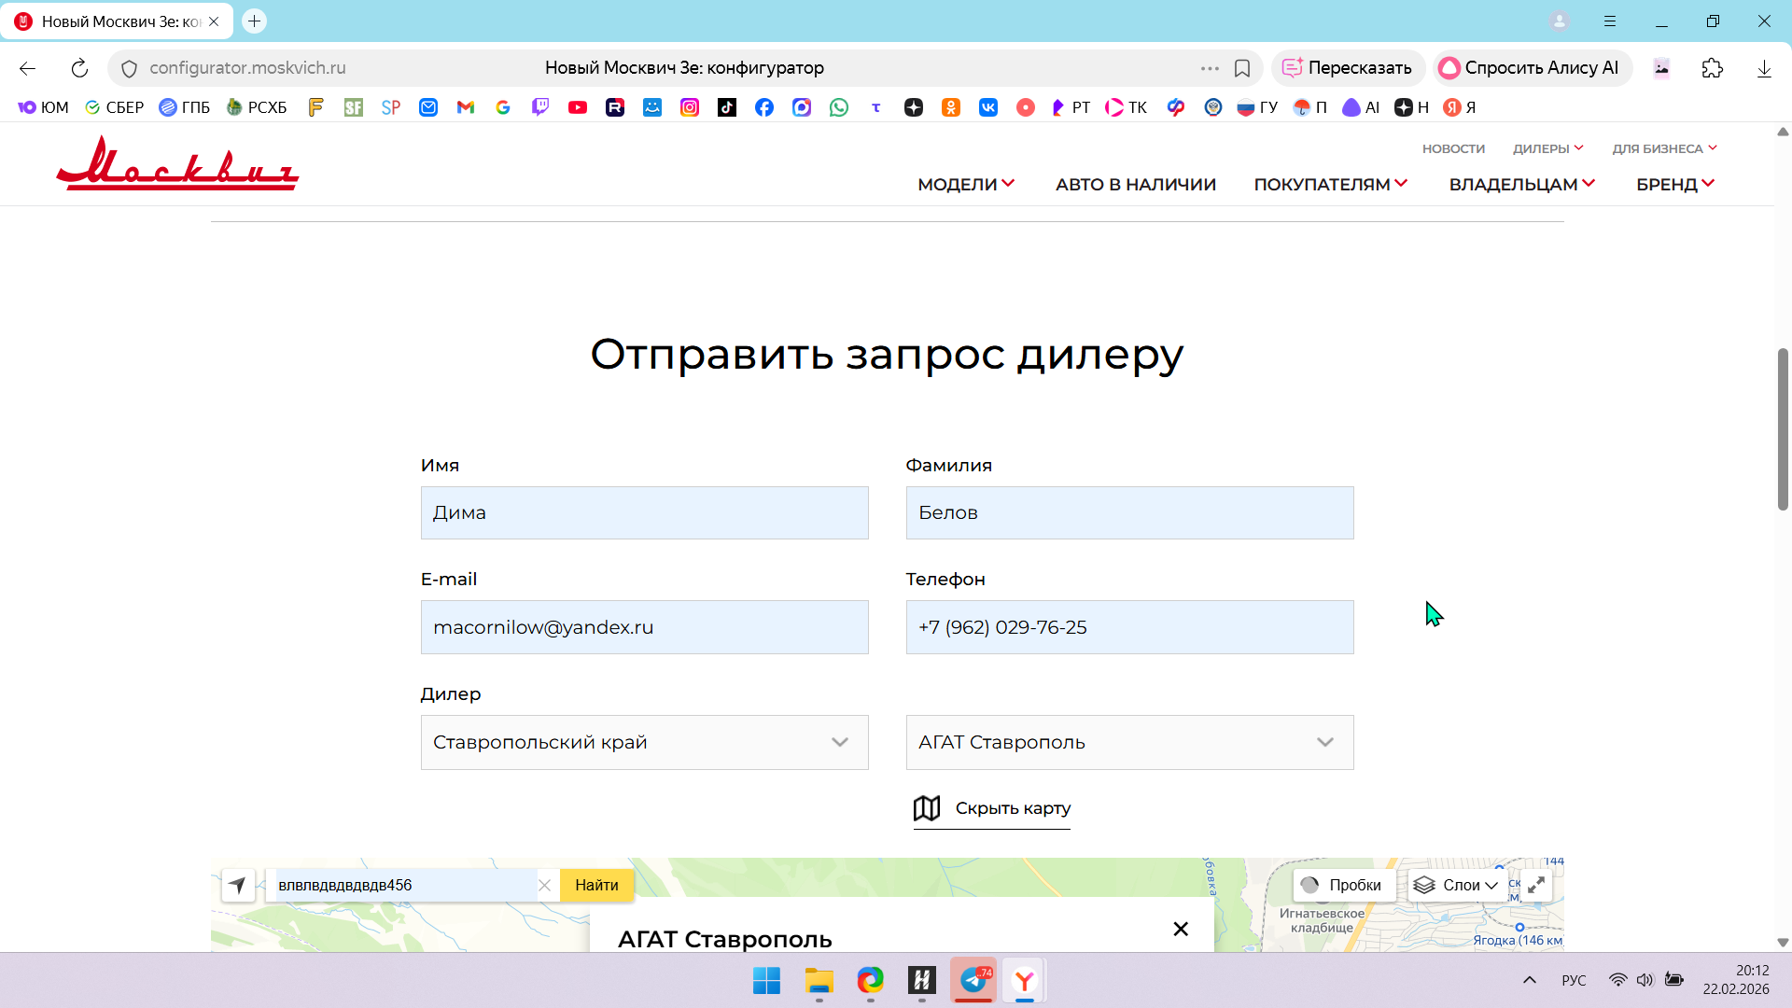The image size is (1792, 1008).
Task: Toggle Пробки traffic layer on map
Action: pos(1343,885)
